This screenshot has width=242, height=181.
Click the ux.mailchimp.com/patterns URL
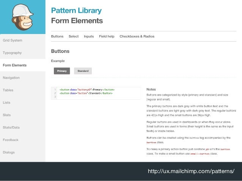click(x=191, y=171)
